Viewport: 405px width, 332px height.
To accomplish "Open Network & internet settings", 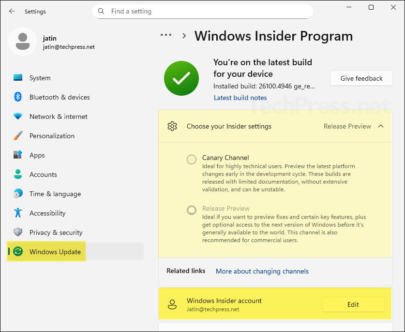I will [x=75, y=116].
